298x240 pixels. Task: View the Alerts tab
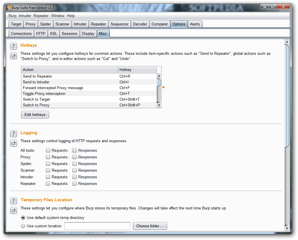click(x=195, y=24)
